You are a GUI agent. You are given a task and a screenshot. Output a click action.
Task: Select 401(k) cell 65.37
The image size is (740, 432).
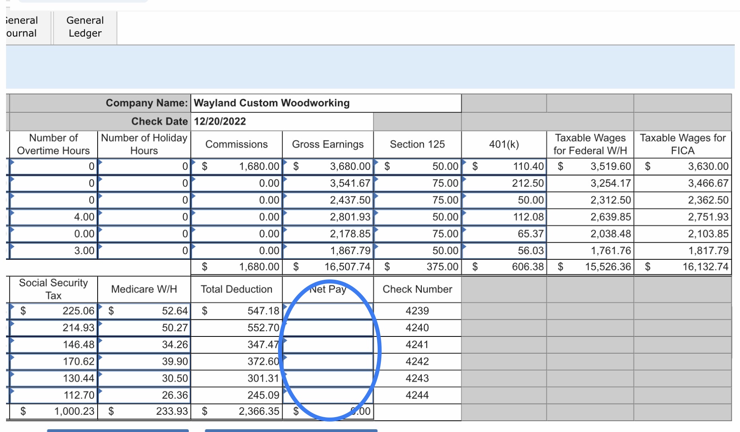tap(504, 234)
